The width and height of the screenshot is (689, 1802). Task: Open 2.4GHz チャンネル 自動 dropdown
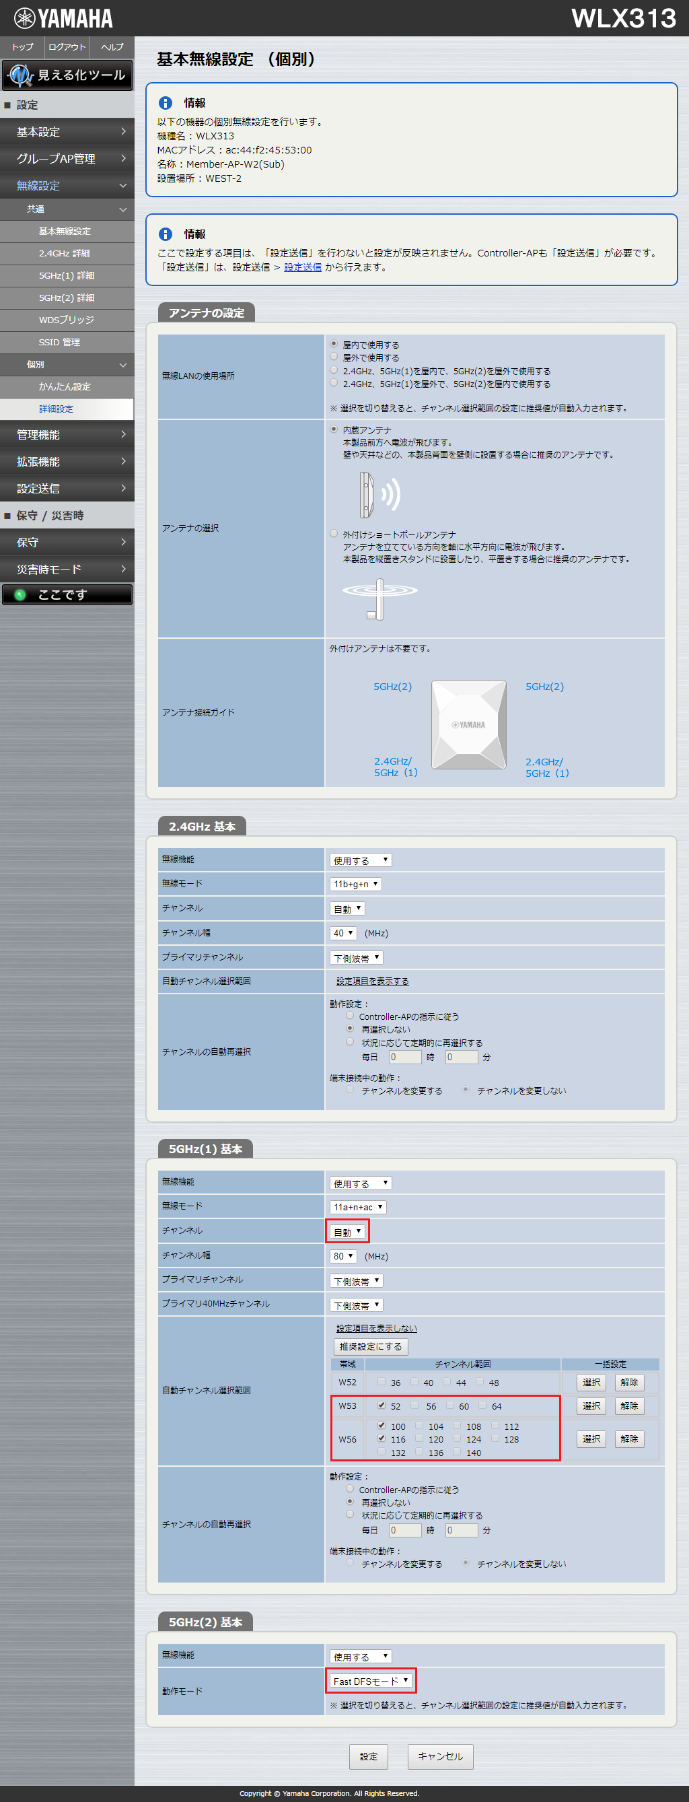(347, 909)
